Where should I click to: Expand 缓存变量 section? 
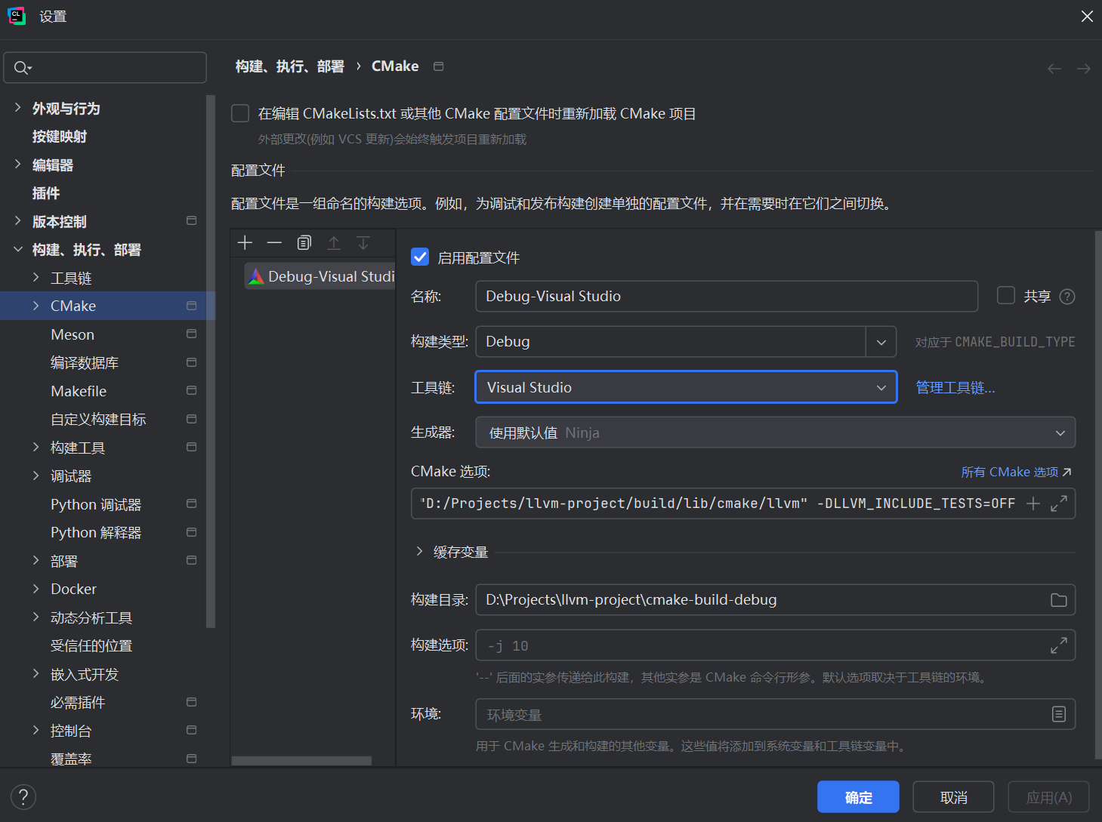click(419, 552)
